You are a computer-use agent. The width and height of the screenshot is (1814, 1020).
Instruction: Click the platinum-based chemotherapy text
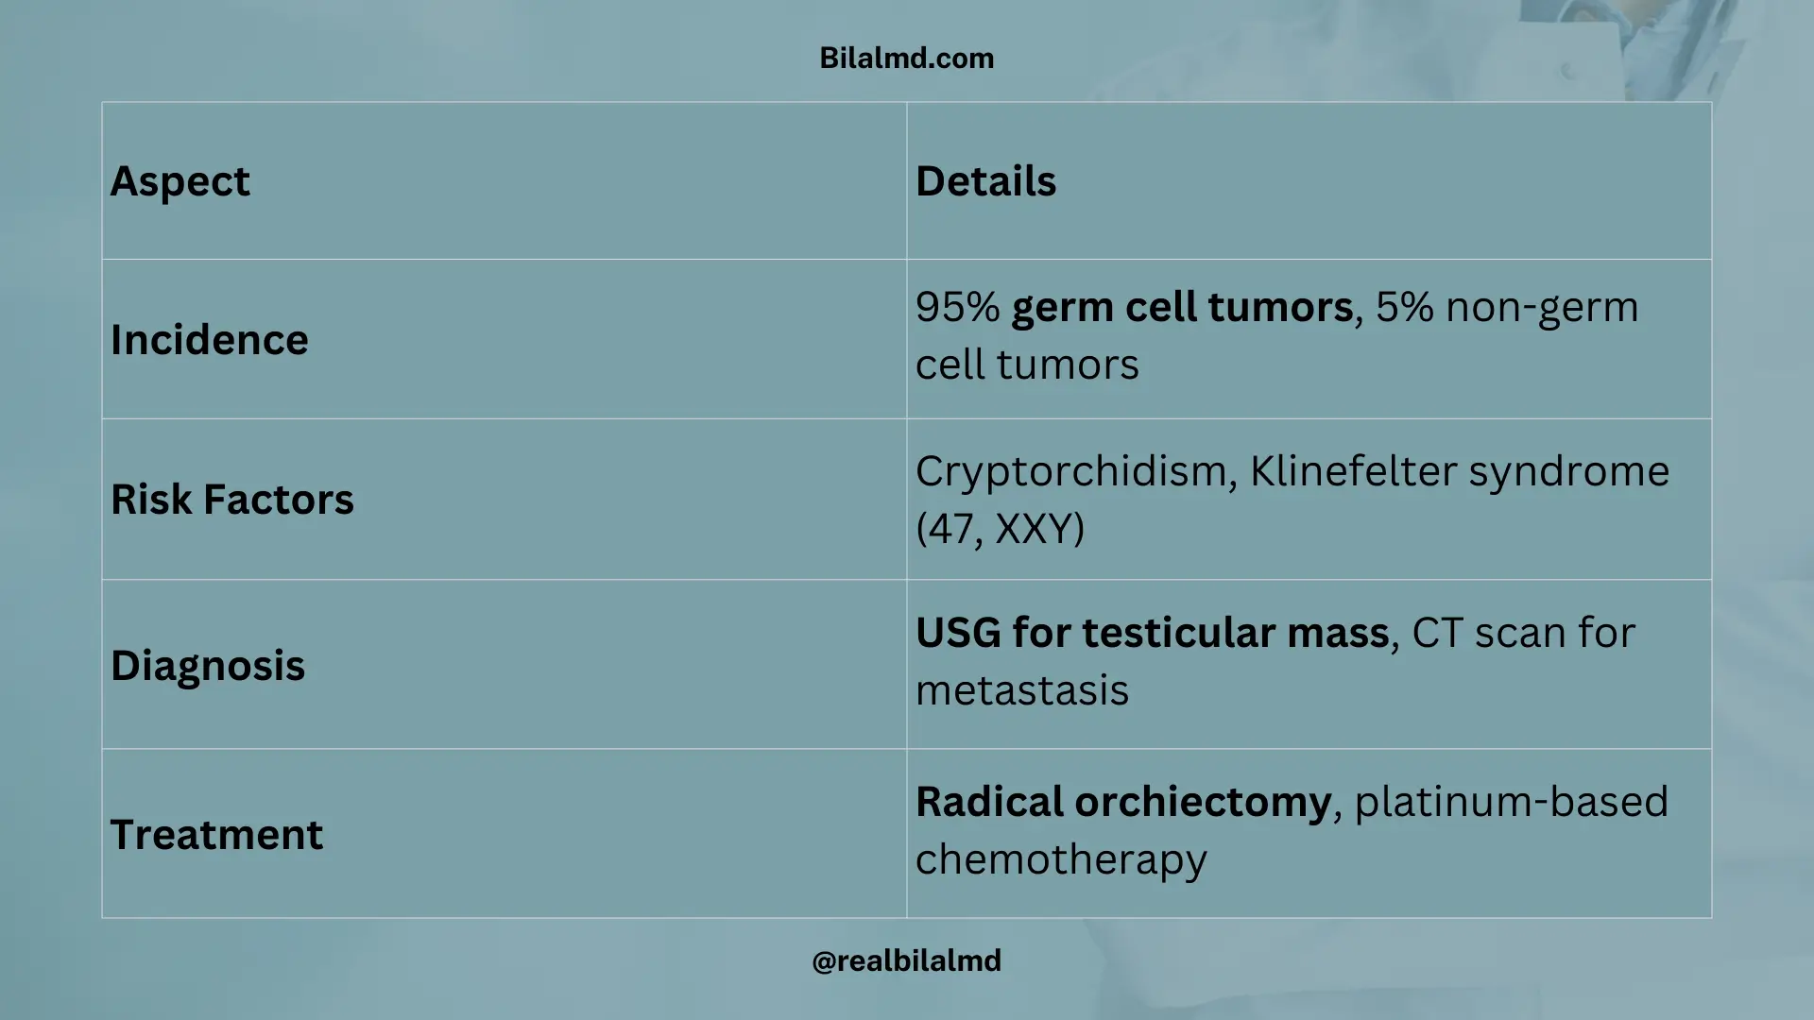point(1292,831)
